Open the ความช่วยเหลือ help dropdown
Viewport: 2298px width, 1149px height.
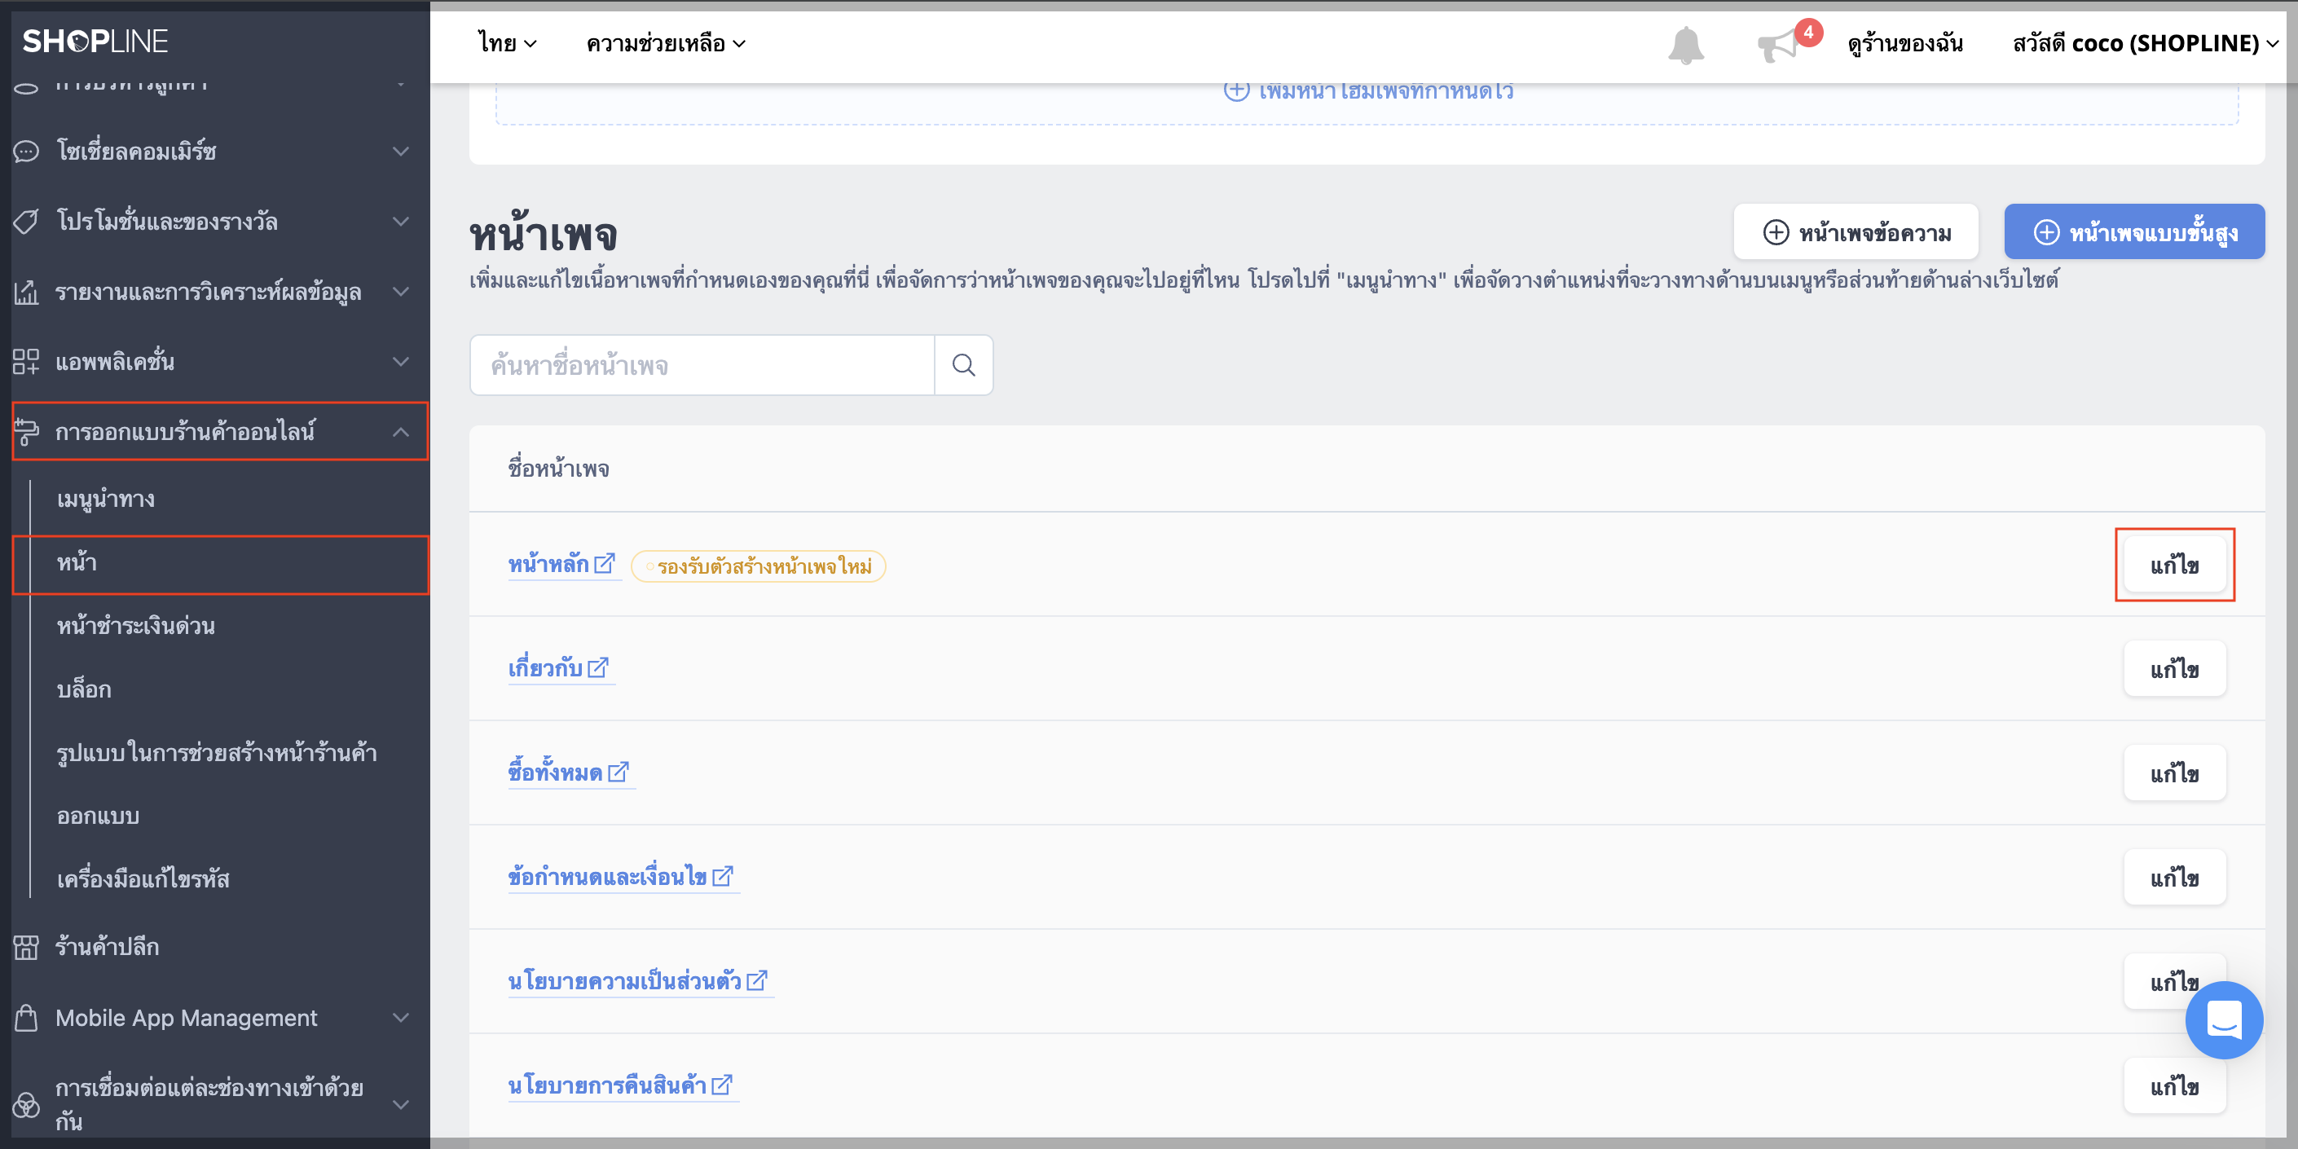(x=666, y=43)
